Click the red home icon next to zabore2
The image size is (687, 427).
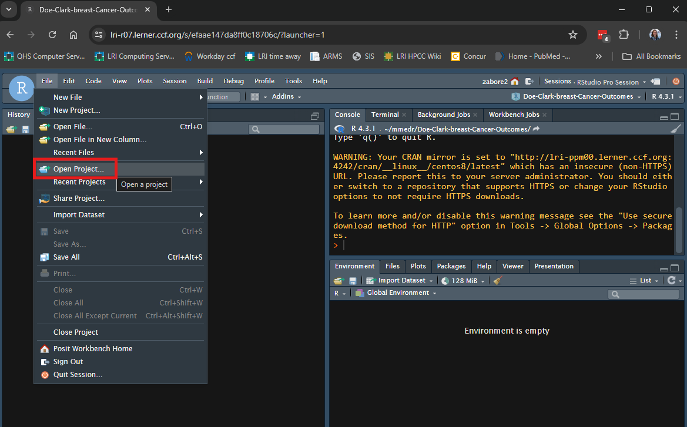(515, 82)
